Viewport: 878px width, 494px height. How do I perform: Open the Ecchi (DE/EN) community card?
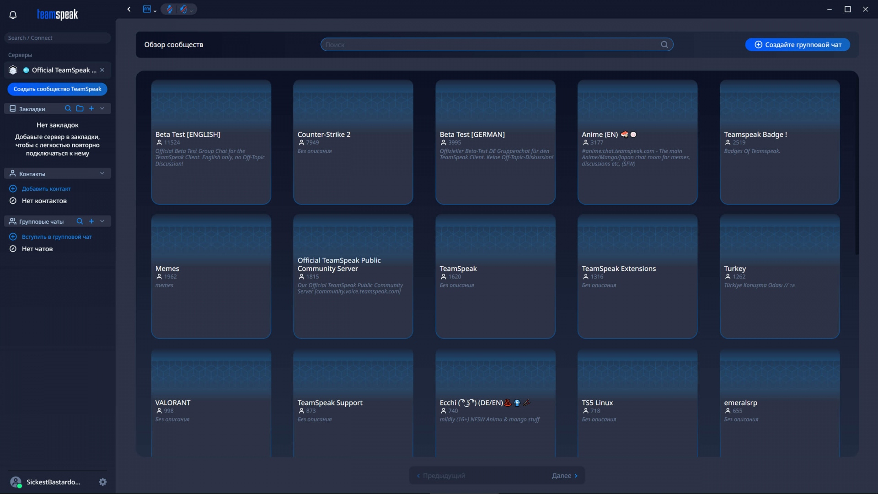coord(495,403)
